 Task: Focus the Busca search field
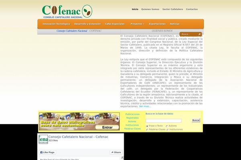[189, 34]
